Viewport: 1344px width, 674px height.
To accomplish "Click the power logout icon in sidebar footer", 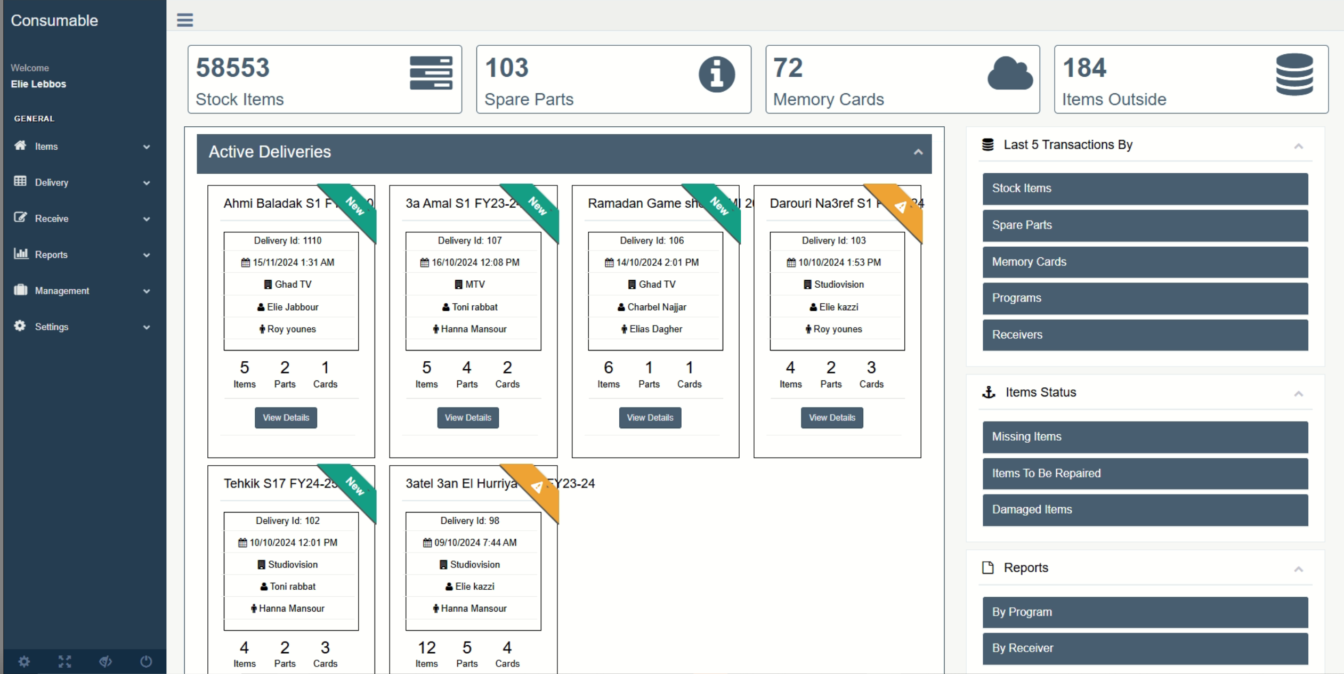I will [146, 661].
